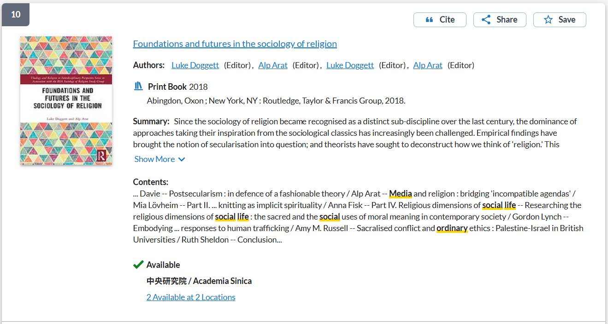The height and width of the screenshot is (324, 608).
Task: Click the star Save icon
Action: tap(548, 20)
